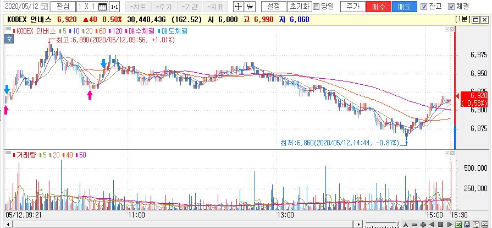Image resolution: width=492 pixels, height=228 pixels.
Task: Open the calendar picker beside date 2020/05/12
Action: tap(45, 6)
